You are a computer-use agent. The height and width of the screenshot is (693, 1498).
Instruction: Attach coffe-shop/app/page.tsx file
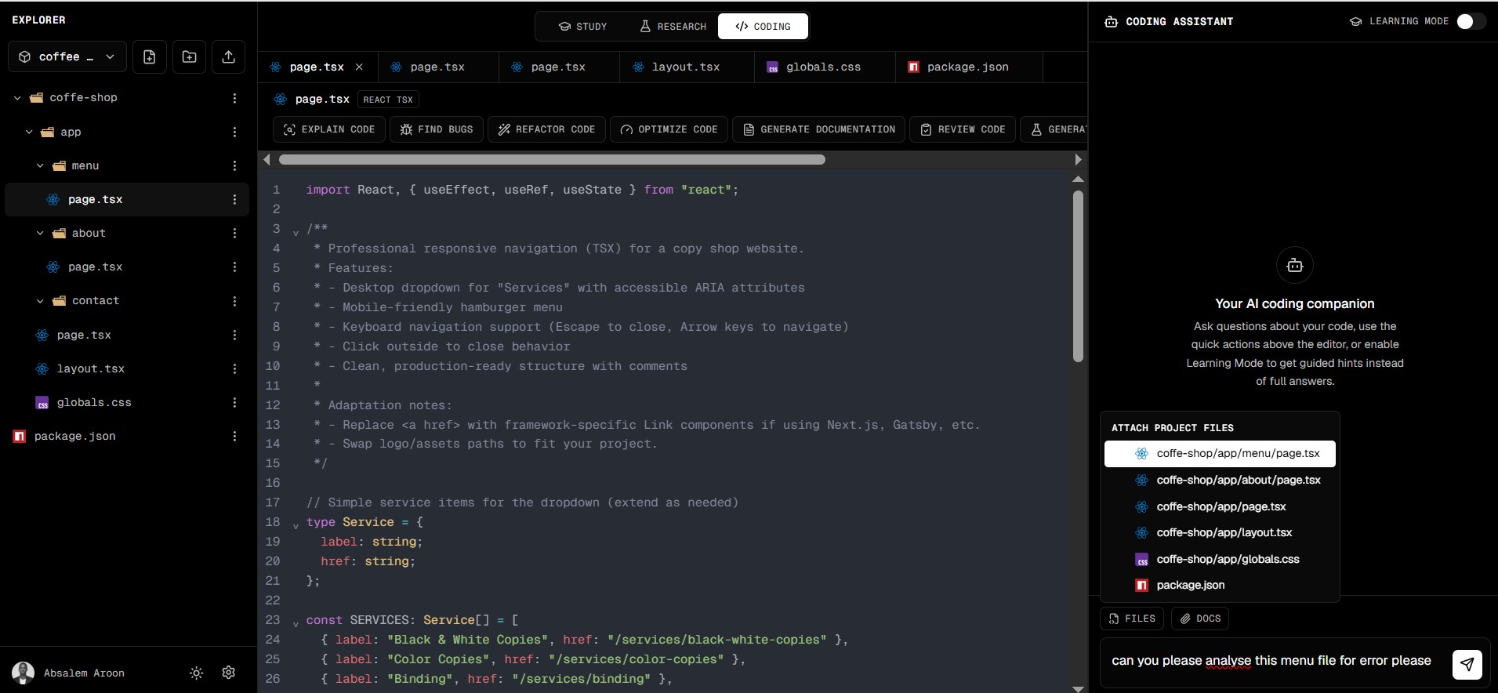point(1220,506)
